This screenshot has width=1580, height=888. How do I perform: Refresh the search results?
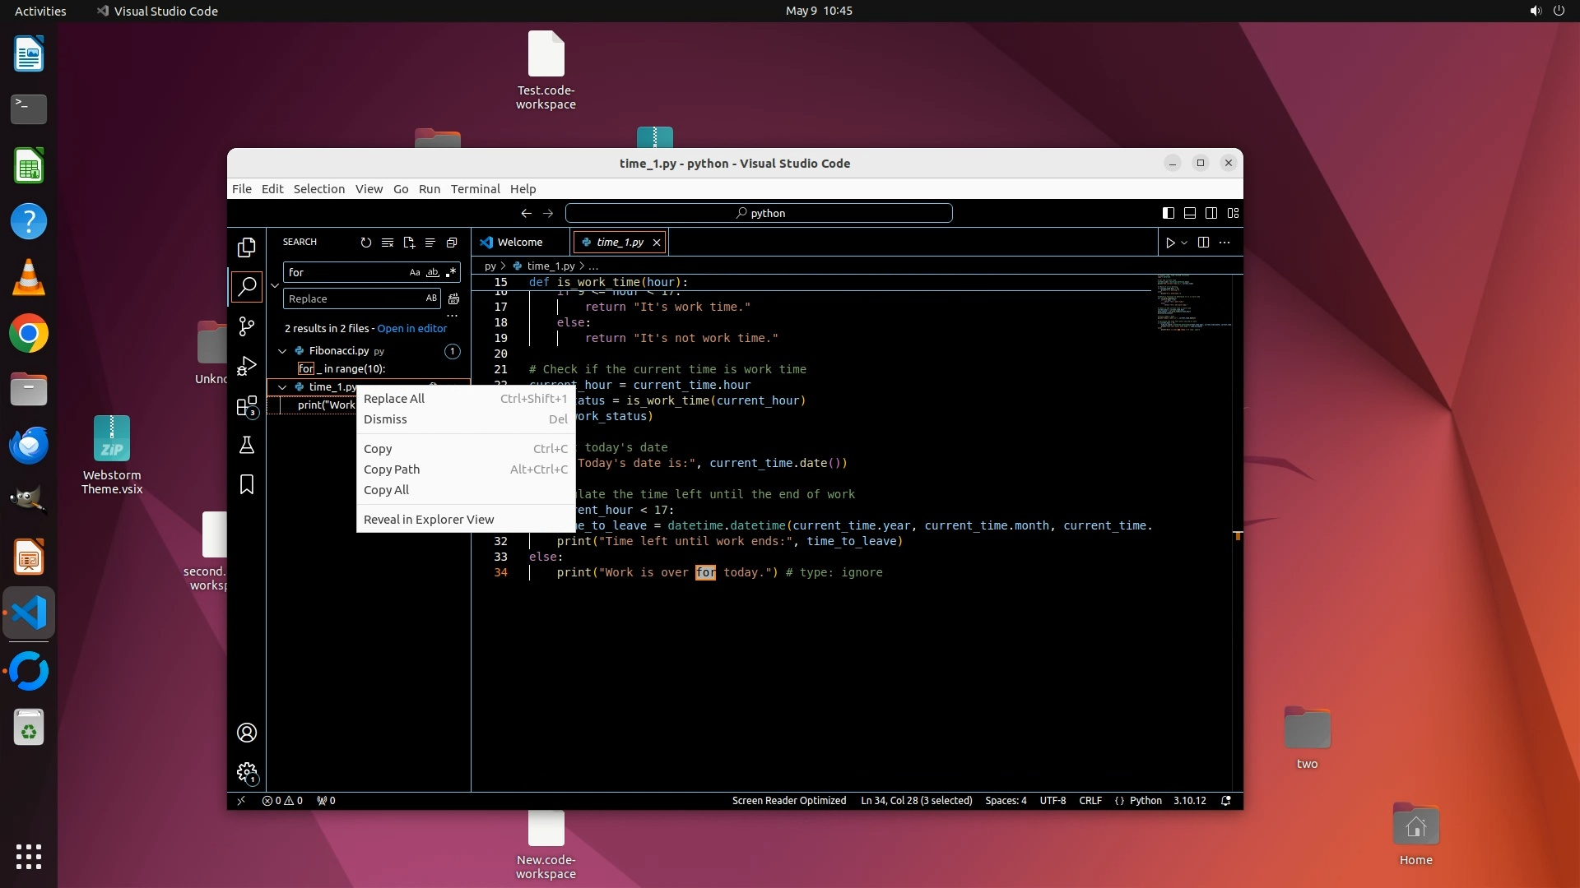click(x=365, y=243)
